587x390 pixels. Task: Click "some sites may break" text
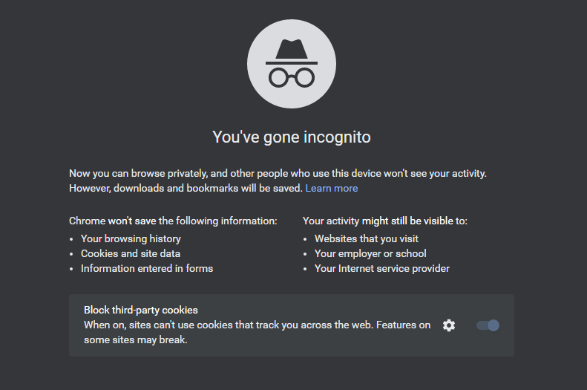tap(136, 340)
